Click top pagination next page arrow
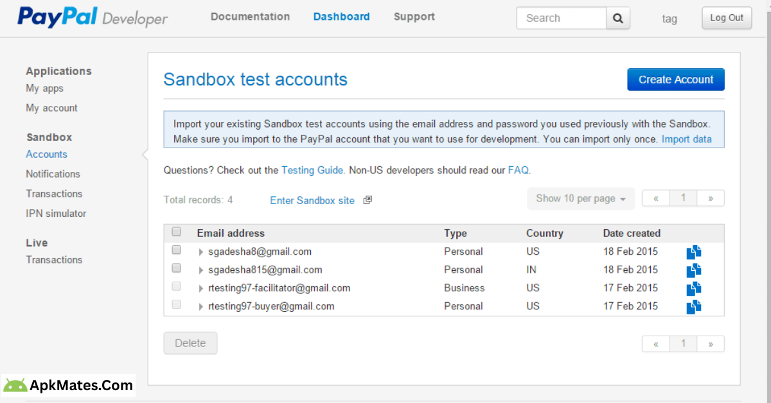 711,198
